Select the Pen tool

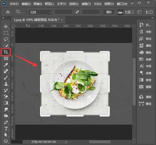click(6, 122)
